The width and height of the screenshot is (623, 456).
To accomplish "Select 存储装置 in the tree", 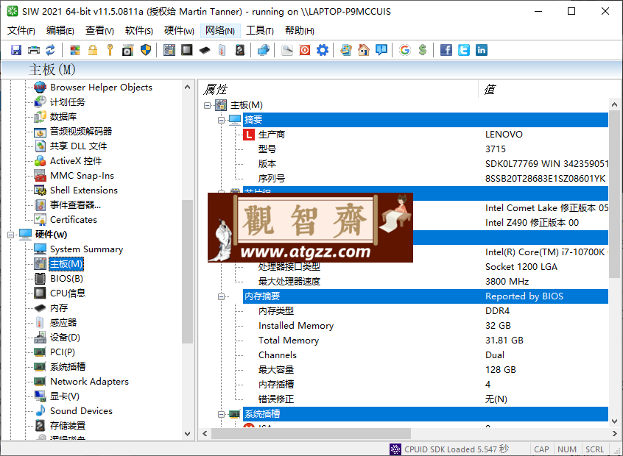I will [68, 425].
